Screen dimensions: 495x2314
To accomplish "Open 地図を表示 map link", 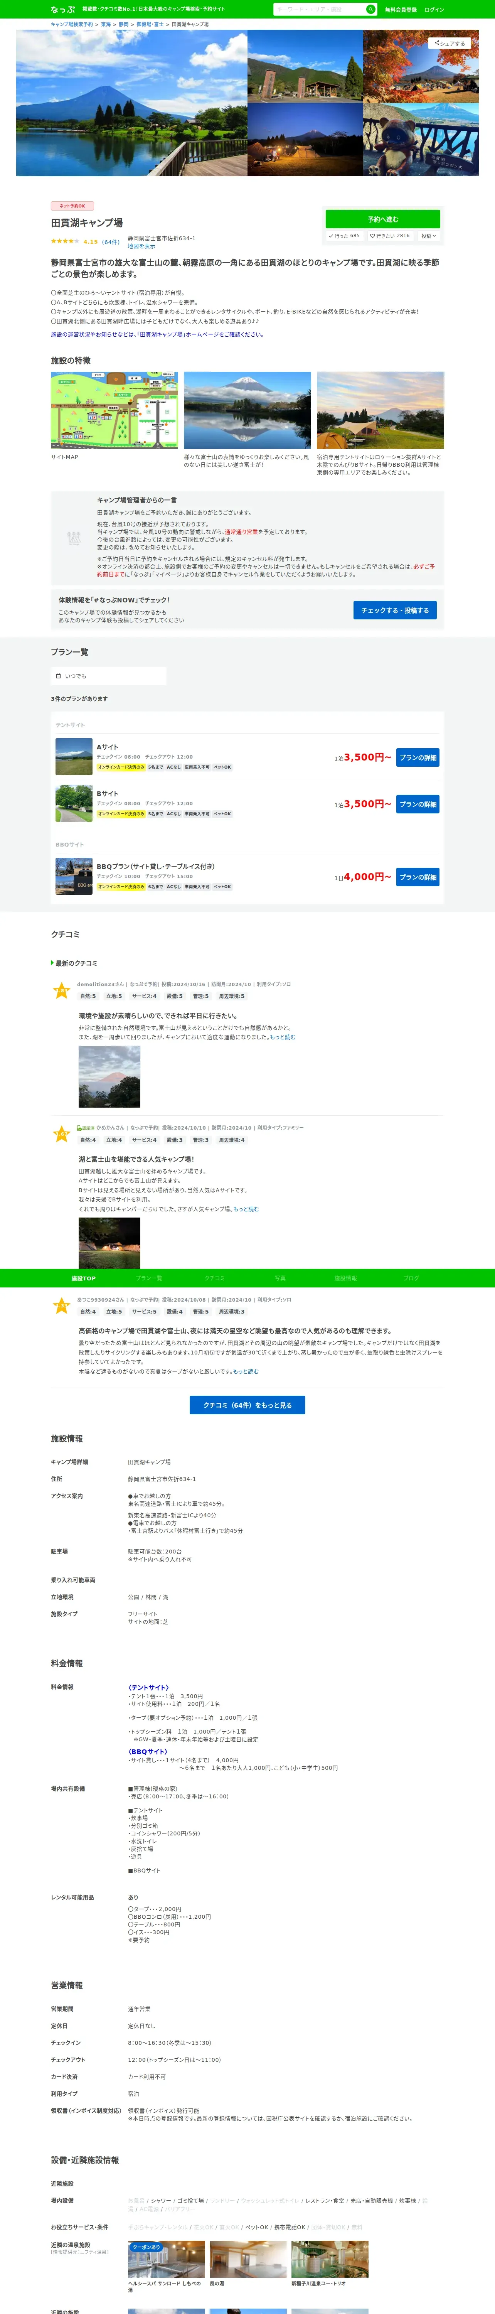I will click(141, 246).
